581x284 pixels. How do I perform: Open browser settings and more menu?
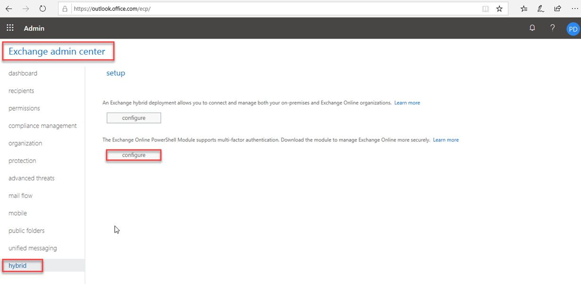coord(574,8)
